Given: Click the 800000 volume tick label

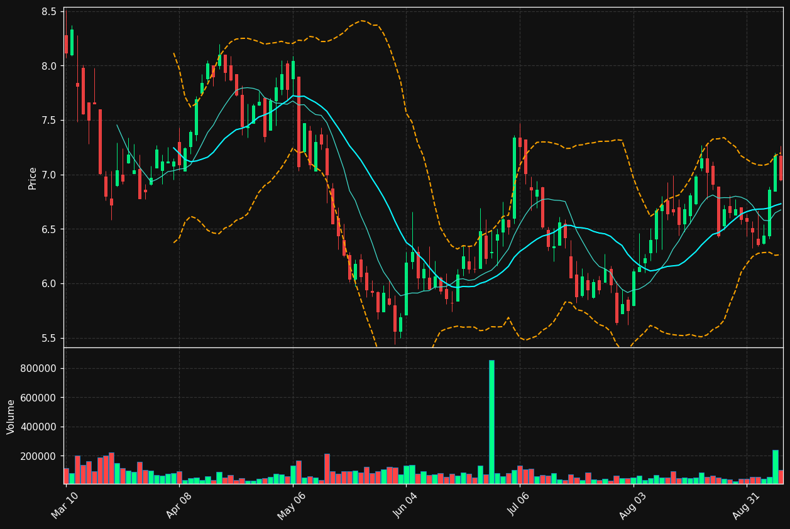Looking at the screenshot, I should pos(38,369).
